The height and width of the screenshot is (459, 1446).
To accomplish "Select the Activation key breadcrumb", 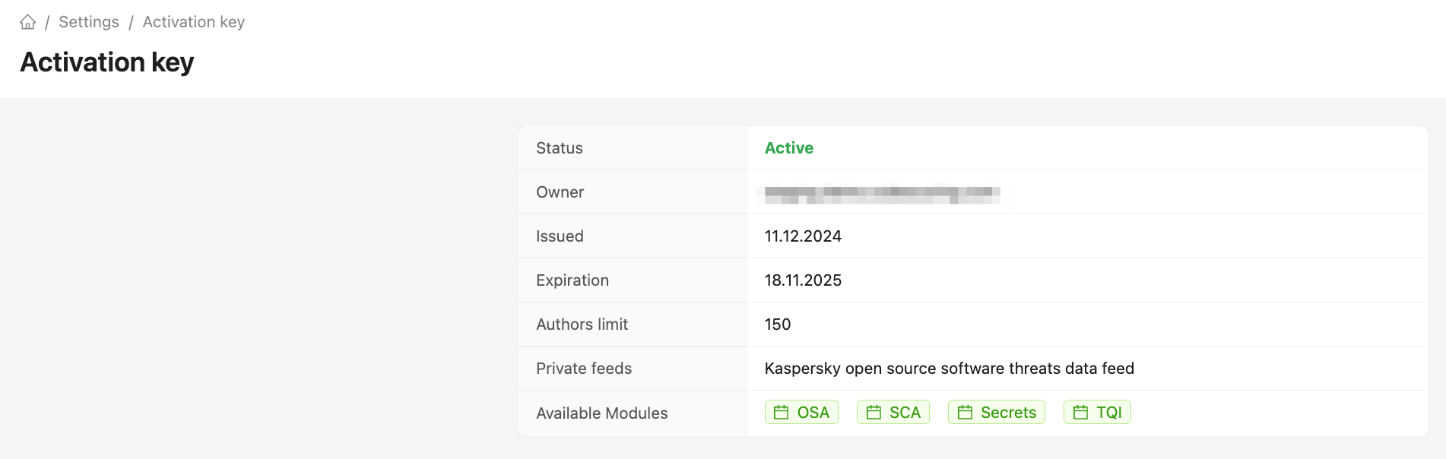I will (x=194, y=22).
